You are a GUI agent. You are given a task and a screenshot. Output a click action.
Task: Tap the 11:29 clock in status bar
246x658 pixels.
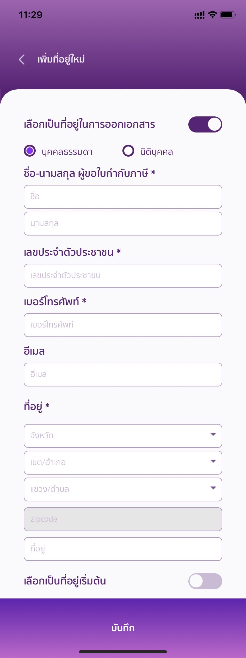(x=31, y=15)
